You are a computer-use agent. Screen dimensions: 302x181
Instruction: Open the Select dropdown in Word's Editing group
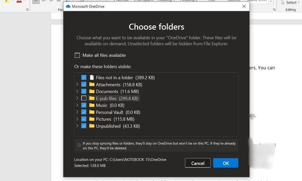pos(291,2)
